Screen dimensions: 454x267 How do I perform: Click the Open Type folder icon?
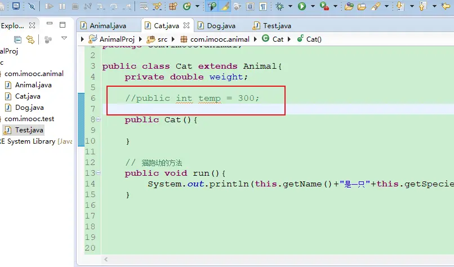(349, 7)
